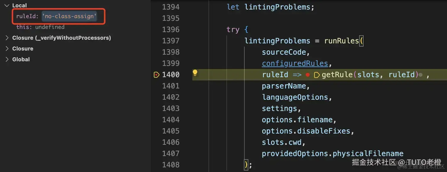The height and width of the screenshot is (172, 447).
Task: Click the try keyword on line 1396
Action: (233, 30)
